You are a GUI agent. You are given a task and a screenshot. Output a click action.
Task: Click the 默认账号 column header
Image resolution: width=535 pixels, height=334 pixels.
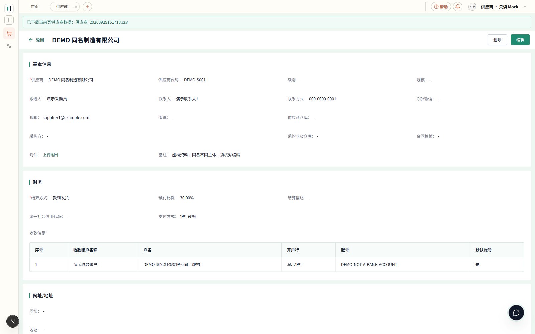tap(497, 250)
